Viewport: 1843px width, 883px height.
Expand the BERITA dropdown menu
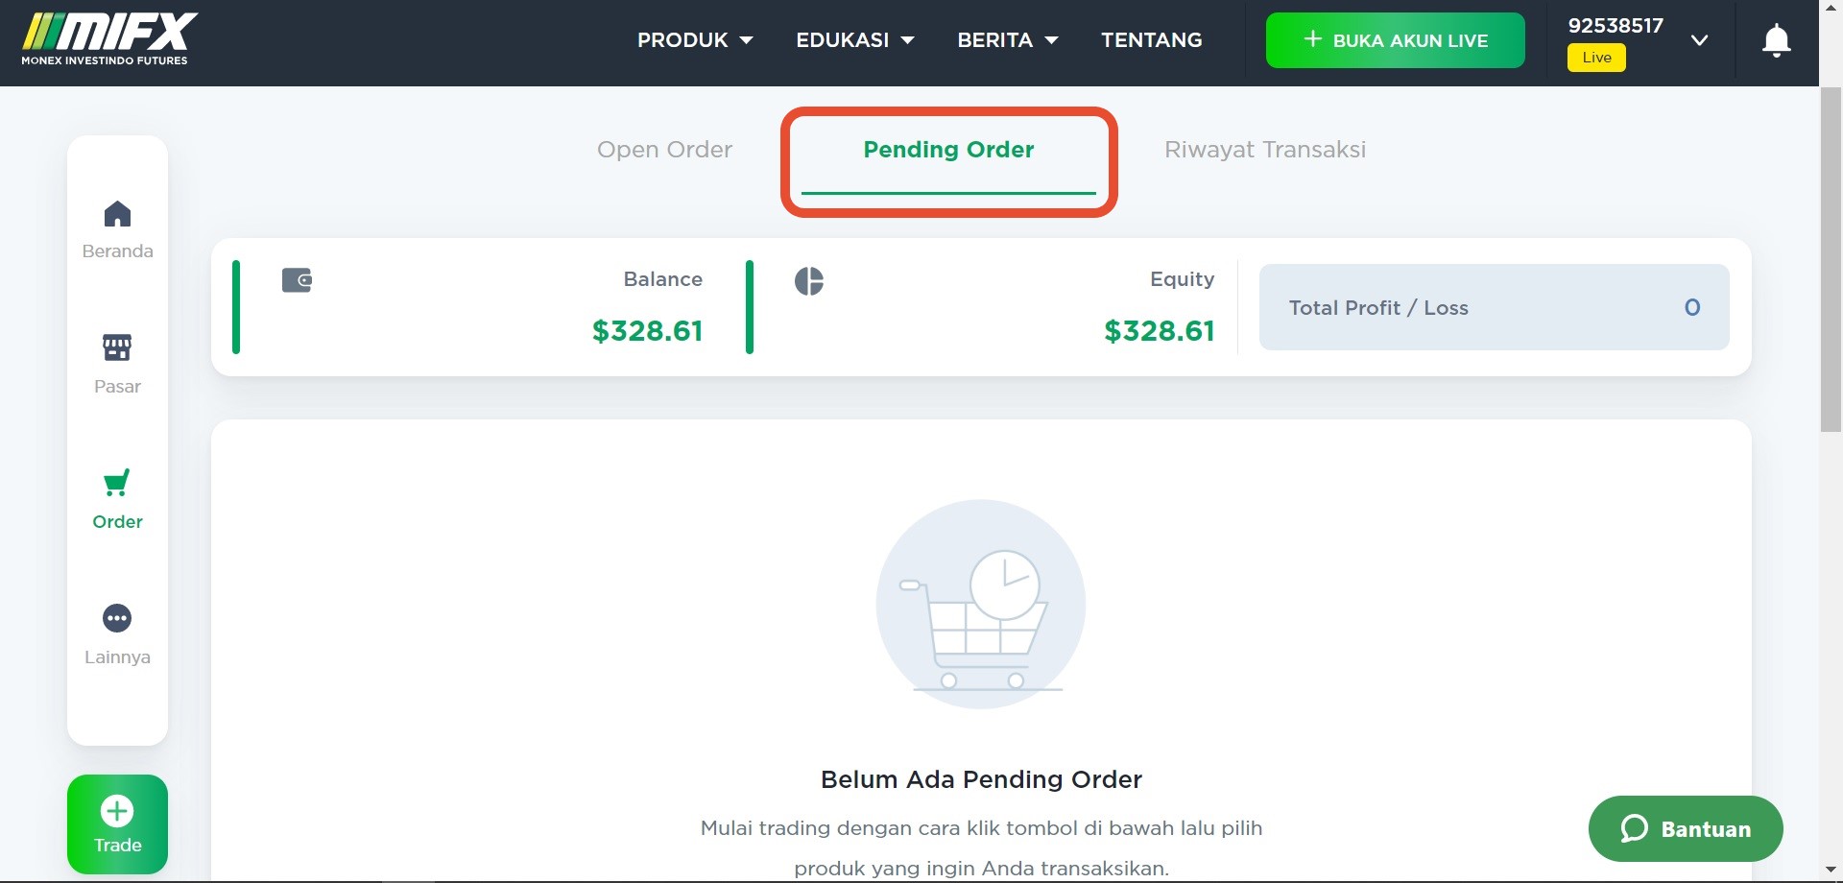[1007, 40]
